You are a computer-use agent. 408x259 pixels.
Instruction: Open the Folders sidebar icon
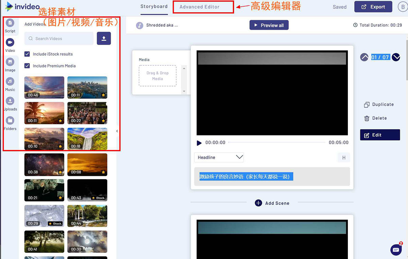(x=10, y=121)
